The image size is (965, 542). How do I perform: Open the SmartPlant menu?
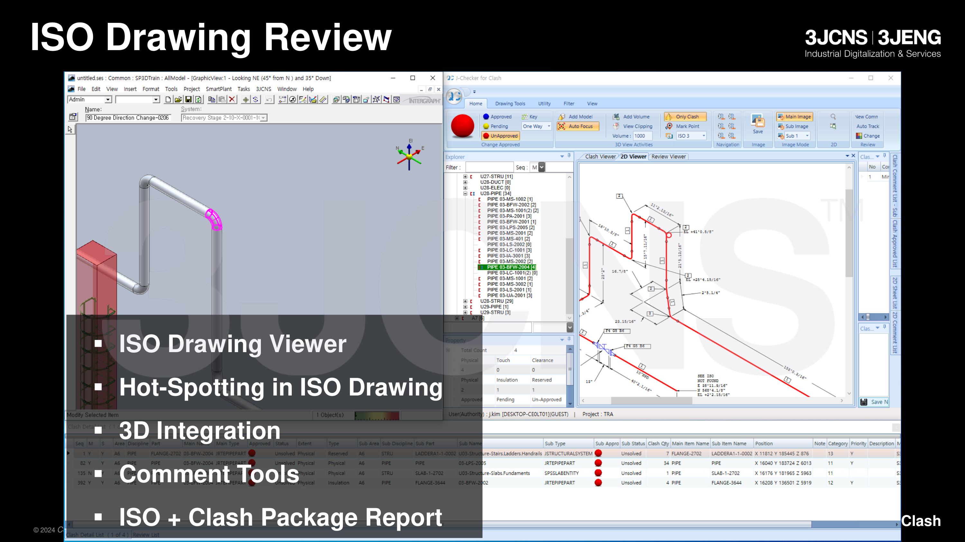coord(218,89)
